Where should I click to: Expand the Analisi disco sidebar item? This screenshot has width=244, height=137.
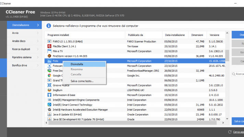(24, 41)
